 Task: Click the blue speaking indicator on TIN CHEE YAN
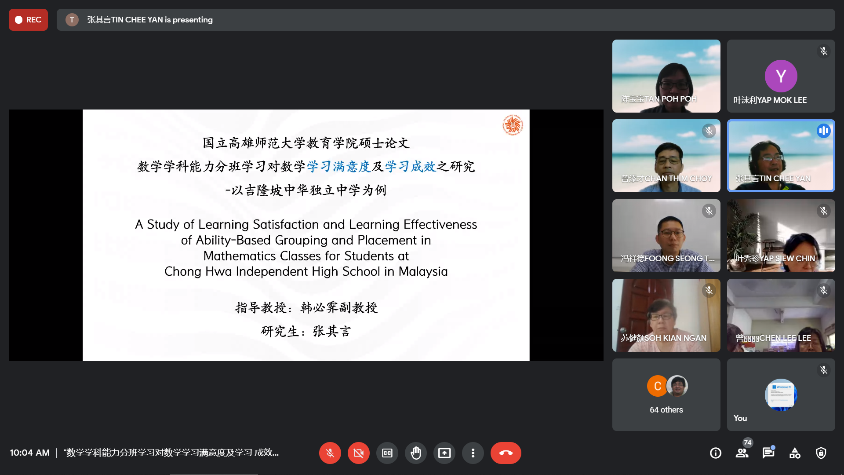point(823,131)
